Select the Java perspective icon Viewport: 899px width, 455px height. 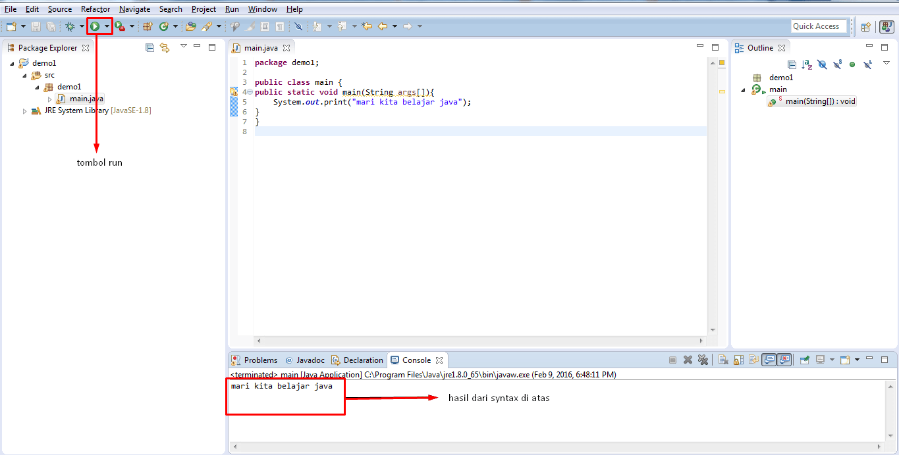[x=886, y=27]
